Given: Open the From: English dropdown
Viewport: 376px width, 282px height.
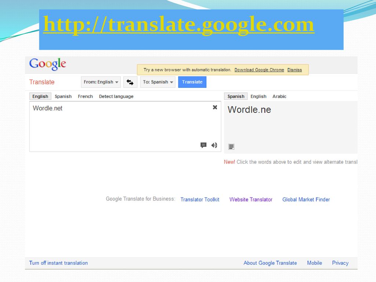Looking at the screenshot, I should click(x=101, y=82).
